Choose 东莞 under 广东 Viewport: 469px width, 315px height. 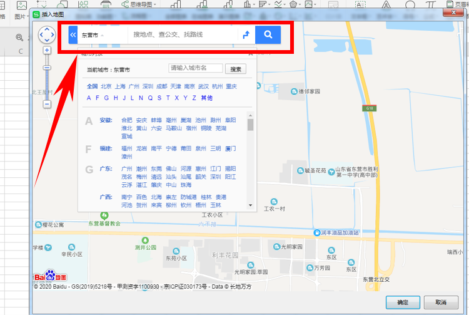156,169
